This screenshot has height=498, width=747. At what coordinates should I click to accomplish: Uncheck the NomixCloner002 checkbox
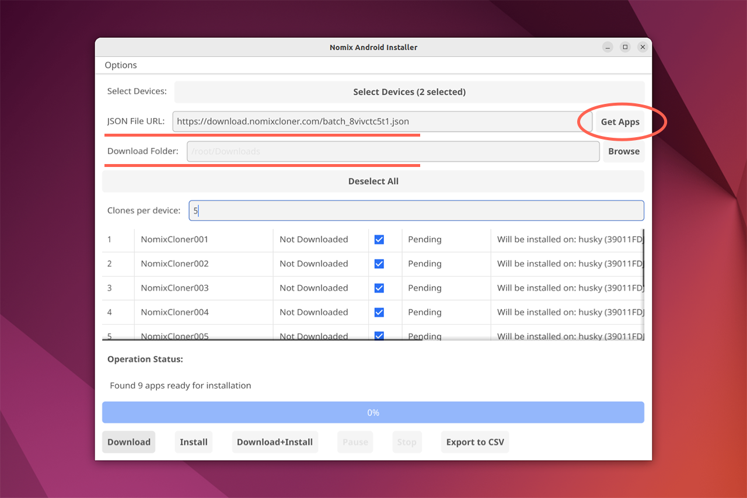pos(379,264)
